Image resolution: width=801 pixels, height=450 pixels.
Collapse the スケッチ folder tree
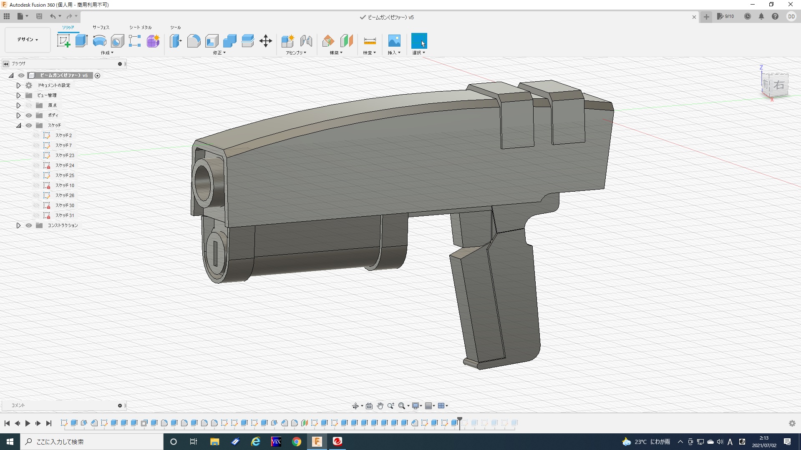(x=18, y=125)
